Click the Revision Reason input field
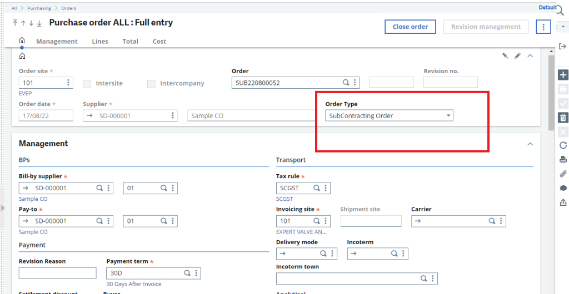The width and height of the screenshot is (569, 294). click(x=58, y=273)
